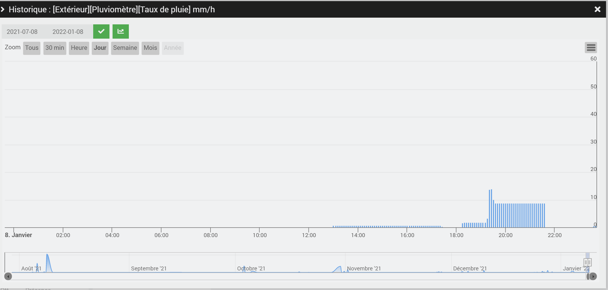608x290 pixels.
Task: Close the Historique dialog
Action: pos(597,10)
